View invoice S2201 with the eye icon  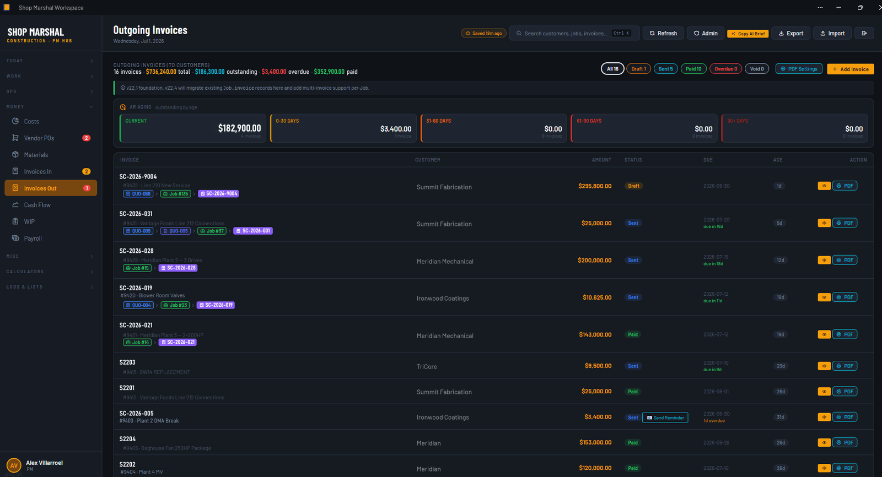click(x=824, y=392)
